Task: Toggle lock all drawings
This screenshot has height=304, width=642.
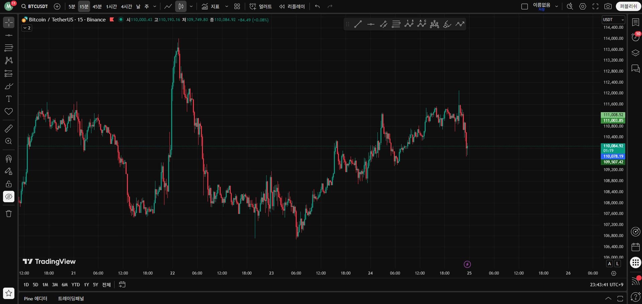Action: tap(9, 184)
